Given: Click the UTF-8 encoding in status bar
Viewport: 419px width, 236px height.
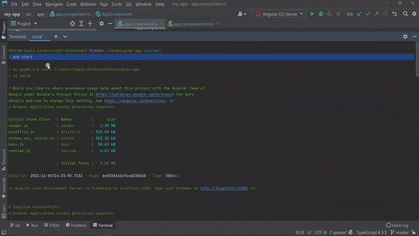Looking at the screenshot, I should (320, 233).
